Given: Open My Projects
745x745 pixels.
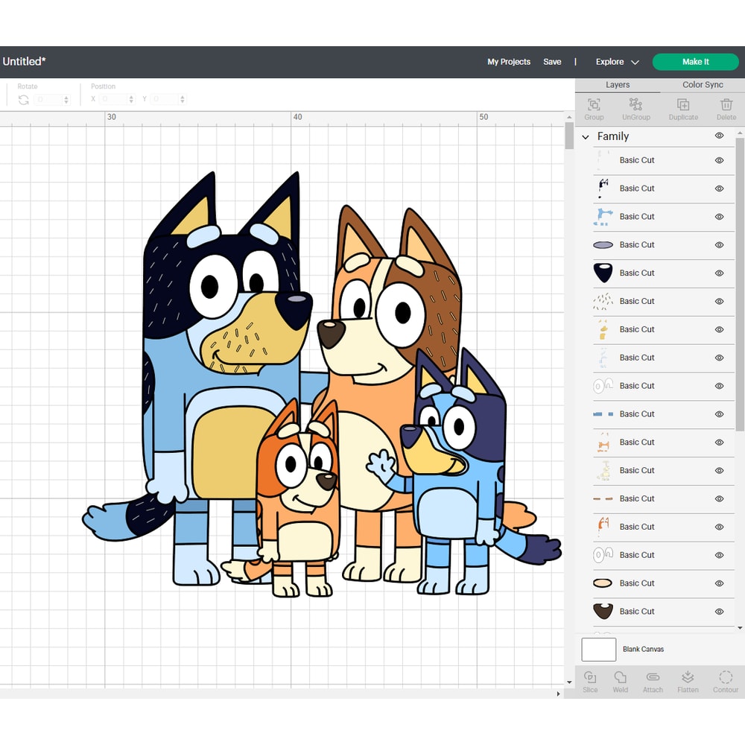Looking at the screenshot, I should coord(509,62).
